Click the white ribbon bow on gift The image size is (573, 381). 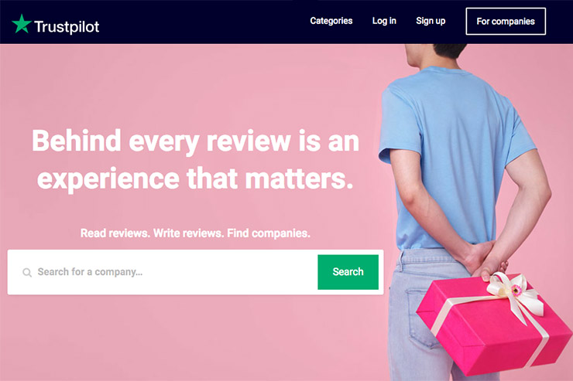[516, 295]
